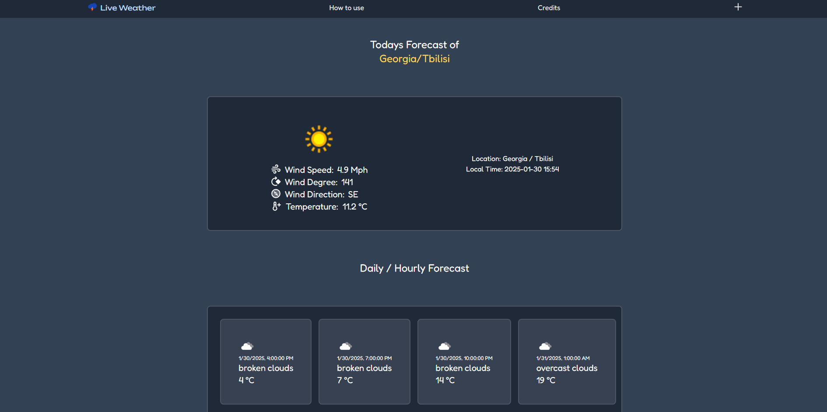
Task: Click the Live Weather brand link
Action: tap(127, 8)
